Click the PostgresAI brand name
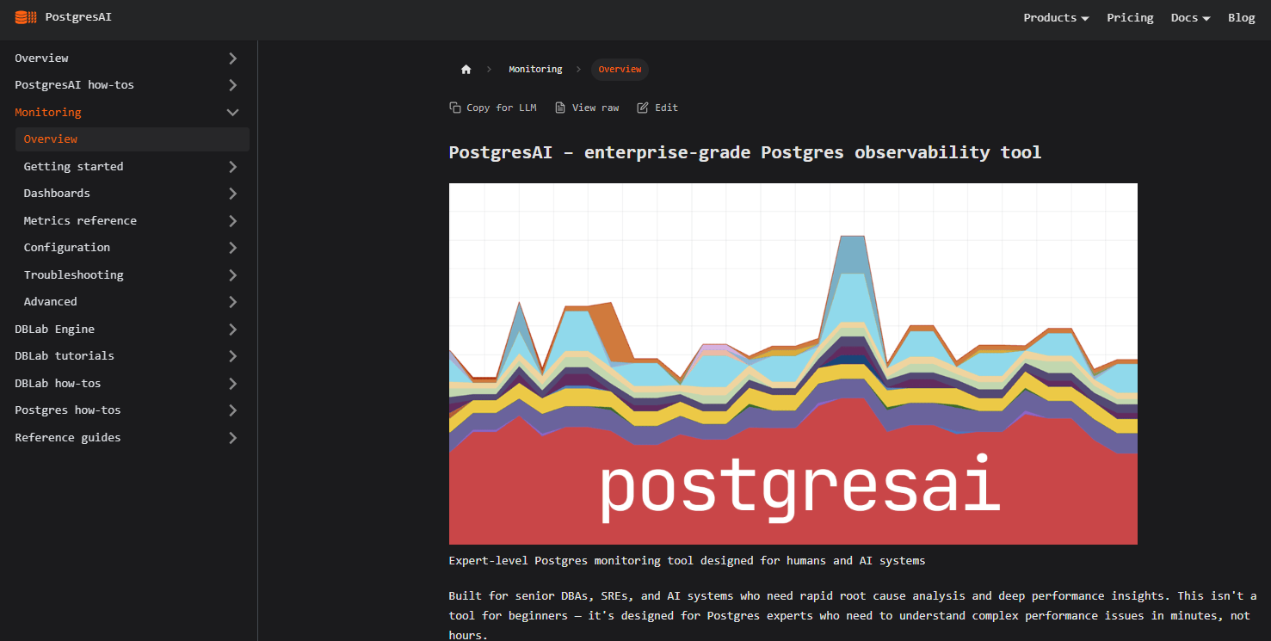1271x641 pixels. point(78,17)
